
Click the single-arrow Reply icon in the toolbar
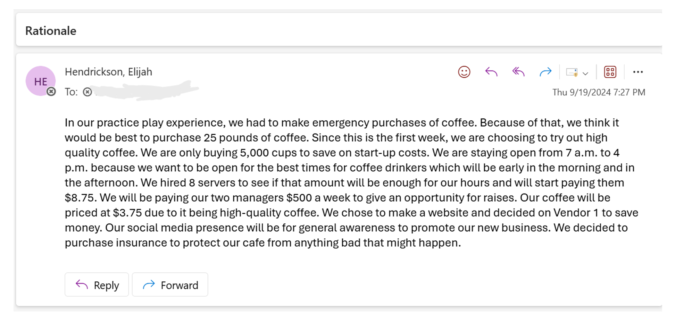pyautogui.click(x=491, y=72)
